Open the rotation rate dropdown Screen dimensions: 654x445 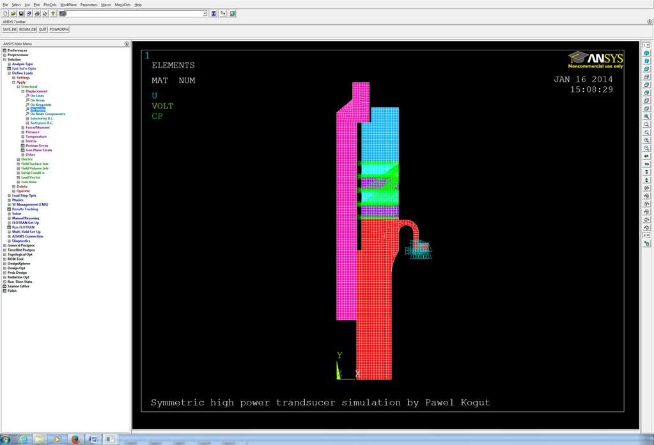pyautogui.click(x=646, y=236)
